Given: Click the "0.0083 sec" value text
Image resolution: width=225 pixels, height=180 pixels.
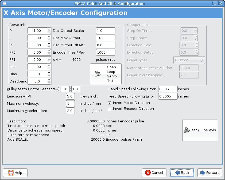Looking at the screenshot, I should tap(102, 126).
